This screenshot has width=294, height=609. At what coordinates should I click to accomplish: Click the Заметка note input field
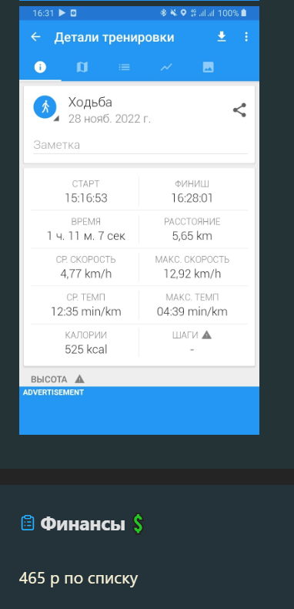tap(140, 145)
